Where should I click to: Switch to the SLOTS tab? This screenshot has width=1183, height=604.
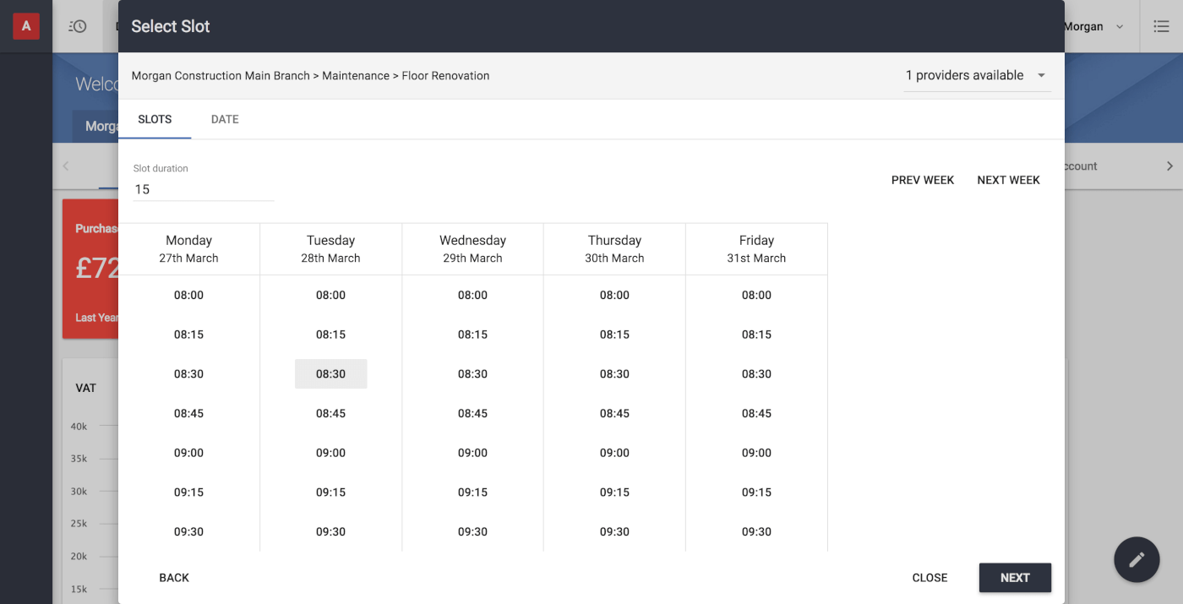155,119
